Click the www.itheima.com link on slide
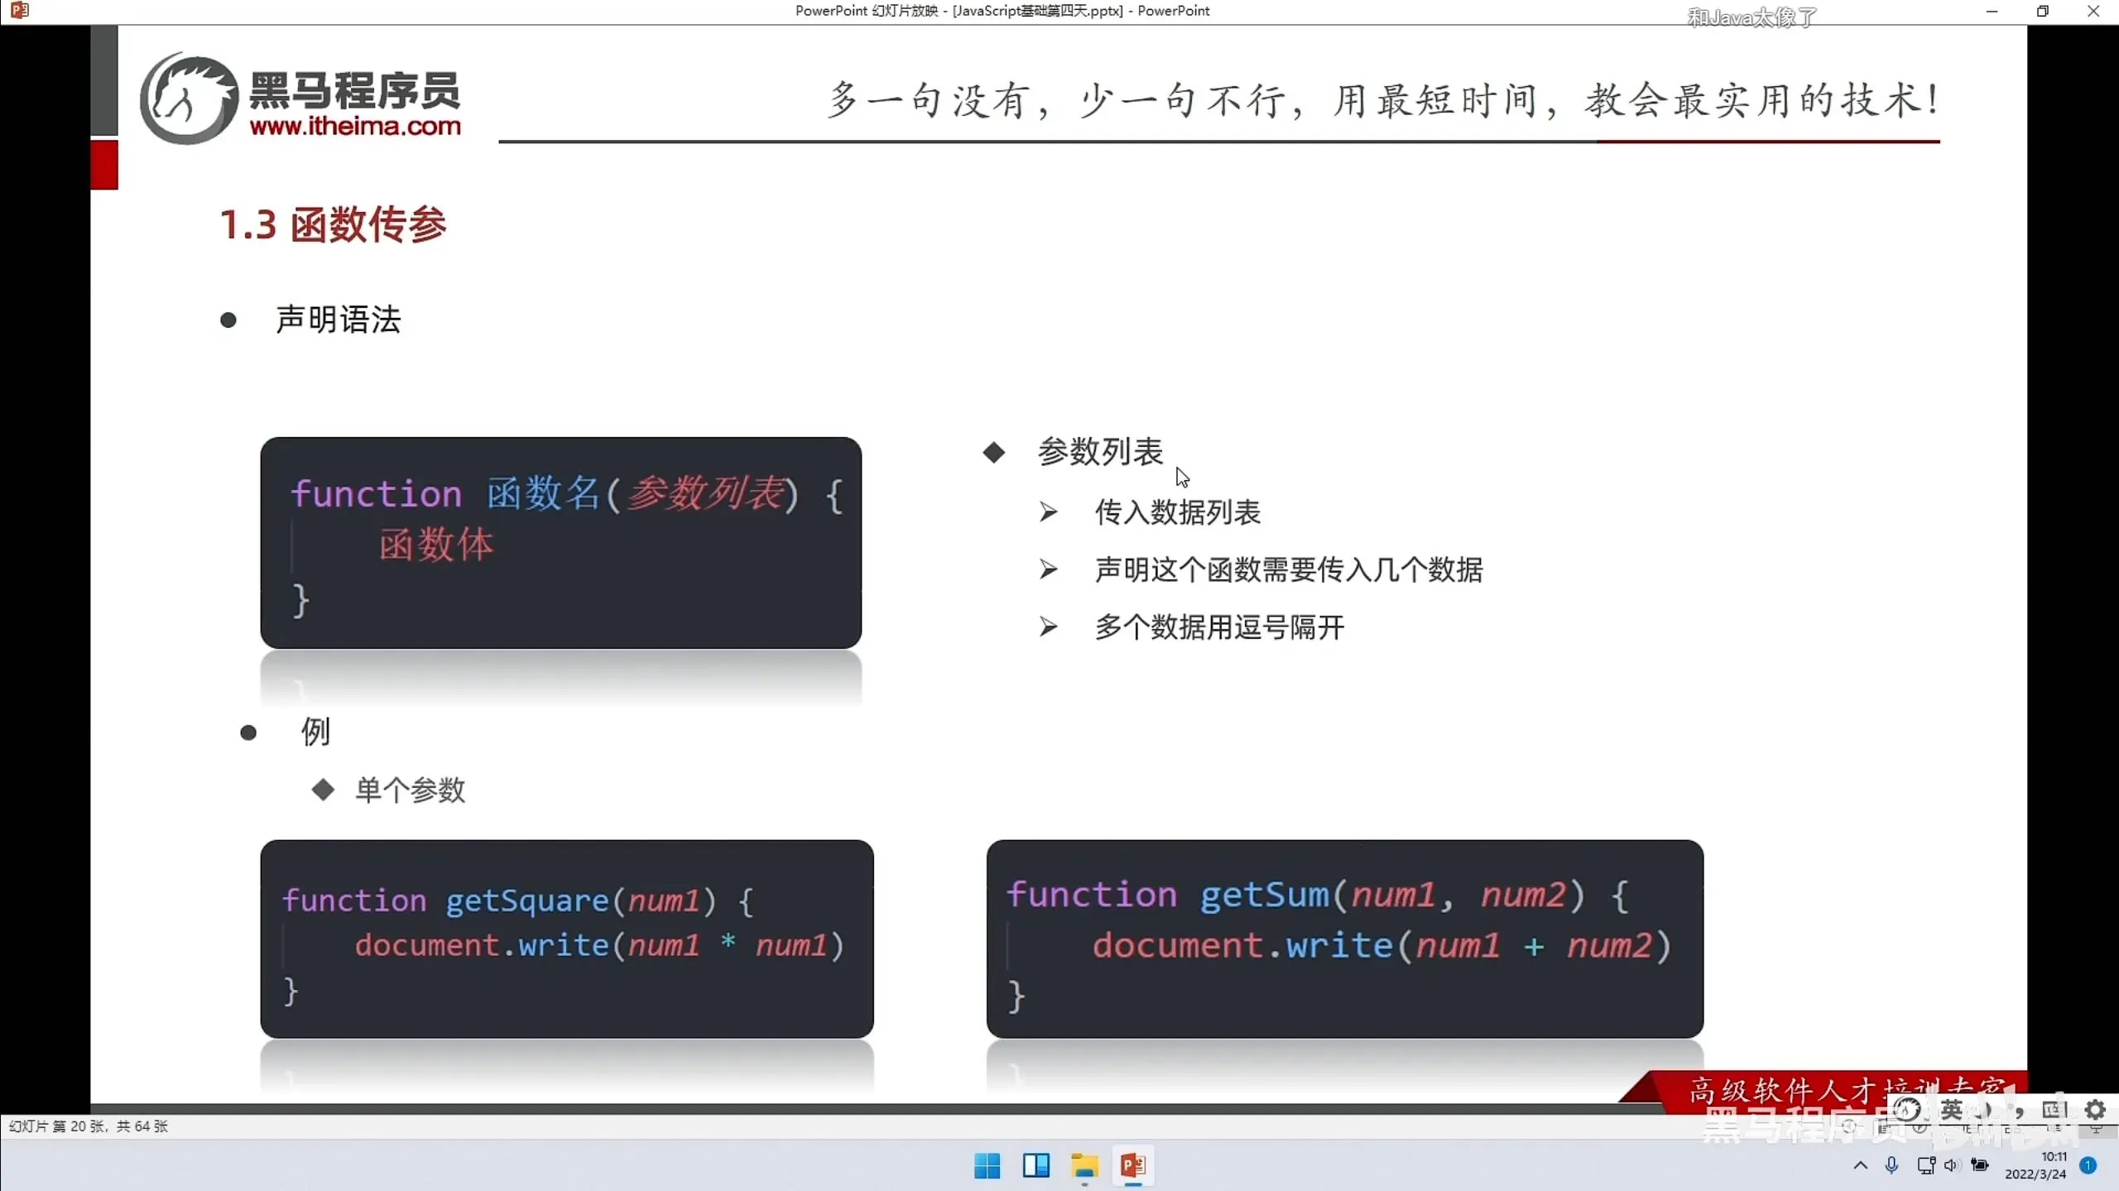Image resolution: width=2119 pixels, height=1191 pixels. pyautogui.click(x=355, y=126)
